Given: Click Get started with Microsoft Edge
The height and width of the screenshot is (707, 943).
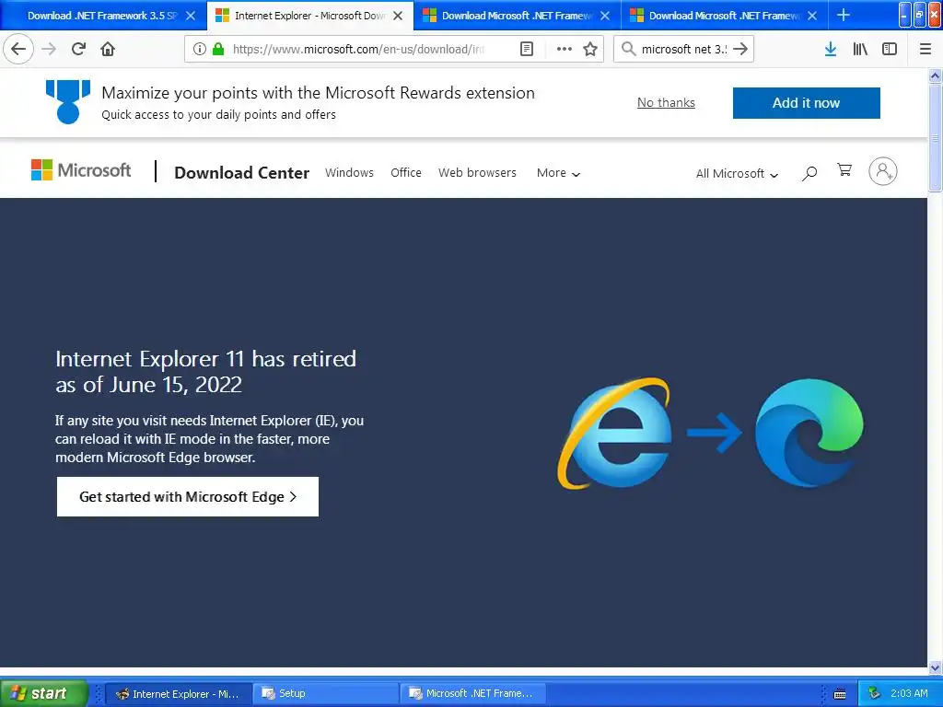Looking at the screenshot, I should pyautogui.click(x=188, y=496).
